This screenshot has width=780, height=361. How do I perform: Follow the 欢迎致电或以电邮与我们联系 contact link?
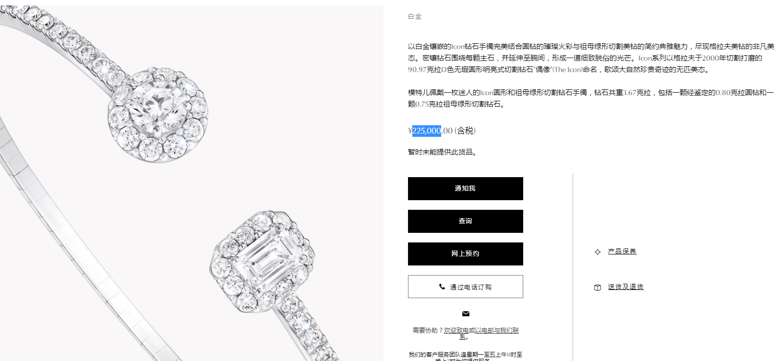(481, 333)
